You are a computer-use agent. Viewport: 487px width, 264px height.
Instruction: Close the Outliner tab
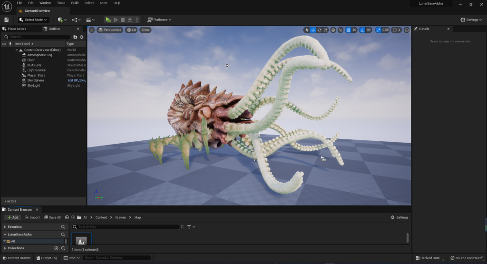point(78,29)
